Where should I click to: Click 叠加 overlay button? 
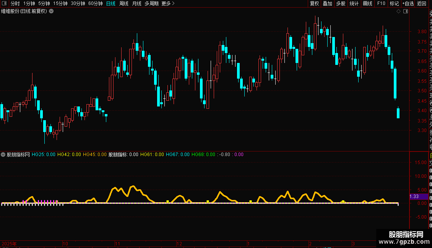328,3
